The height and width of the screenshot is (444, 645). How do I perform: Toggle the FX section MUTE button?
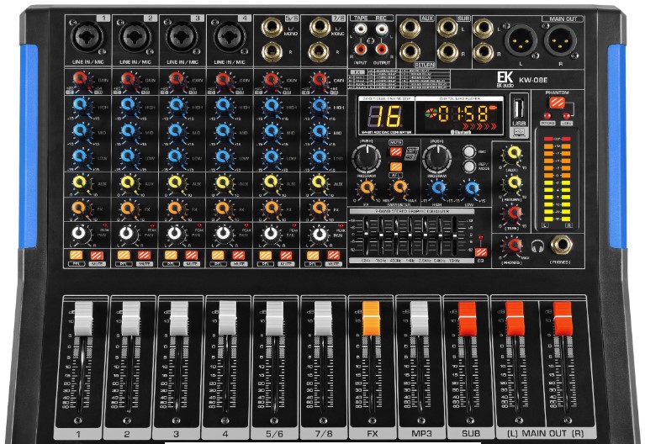coord(396,151)
